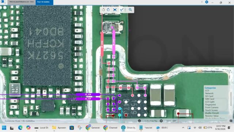Fit the board to screen
Image resolution: width=234 pixels, height=132 pixels.
coord(115,10)
